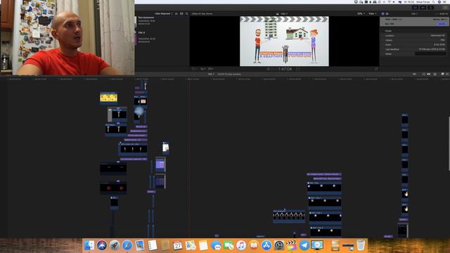Select the white document clip in timeline

pyautogui.click(x=166, y=148)
